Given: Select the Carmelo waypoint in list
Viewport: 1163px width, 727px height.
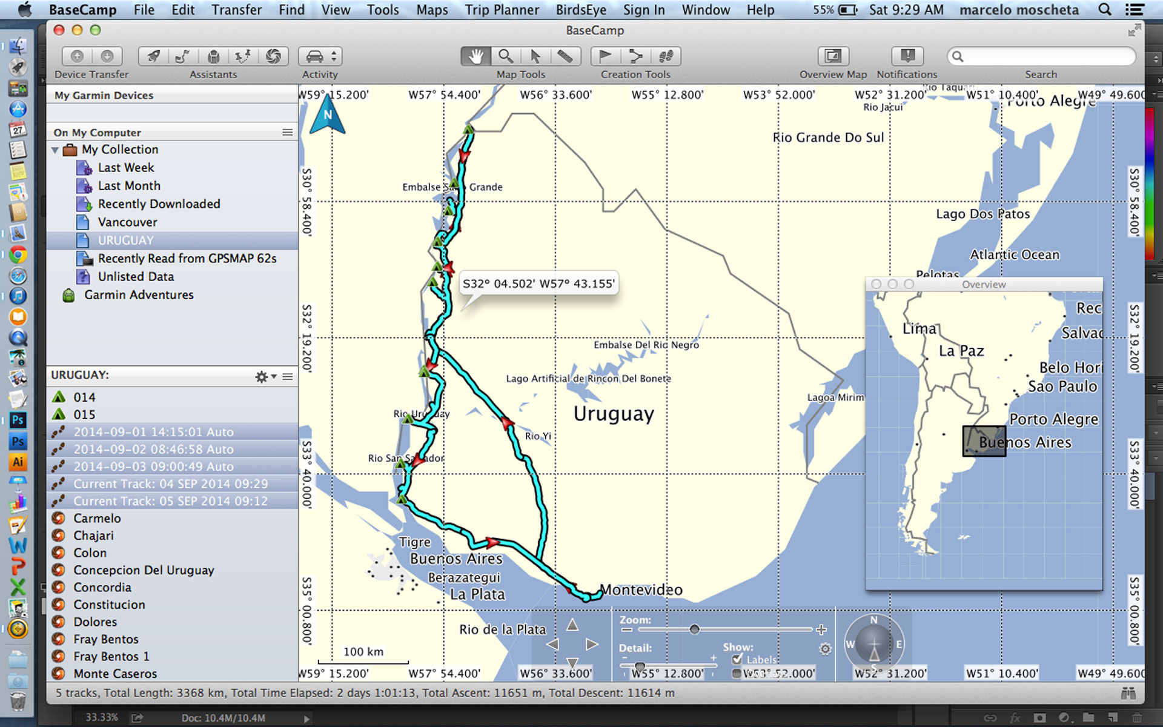Looking at the screenshot, I should point(97,519).
